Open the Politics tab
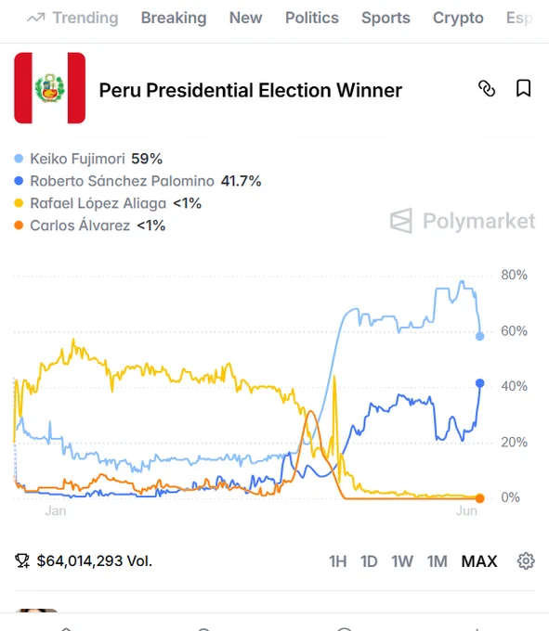Screen dimensions: 549x631 point(312,18)
